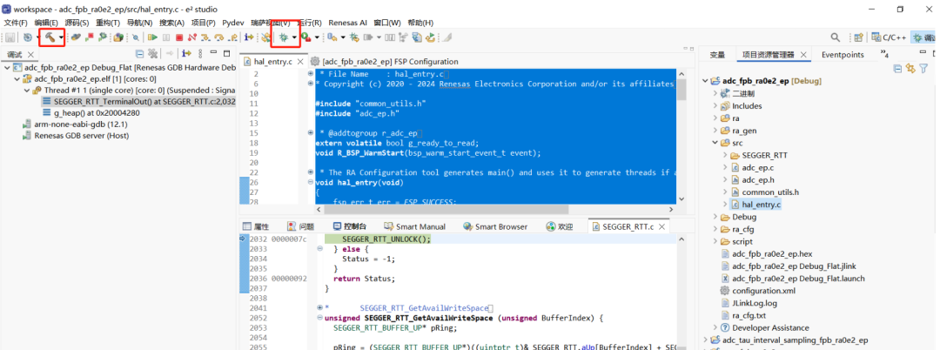This screenshot has height=350, width=940.
Task: Expand the Developer Assistance node
Action: [x=715, y=328]
